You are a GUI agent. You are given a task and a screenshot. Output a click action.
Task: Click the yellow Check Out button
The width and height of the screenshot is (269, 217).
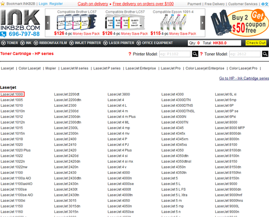[256, 43]
